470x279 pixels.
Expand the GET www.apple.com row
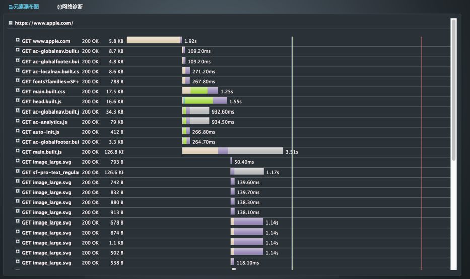pyautogui.click(x=18, y=40)
